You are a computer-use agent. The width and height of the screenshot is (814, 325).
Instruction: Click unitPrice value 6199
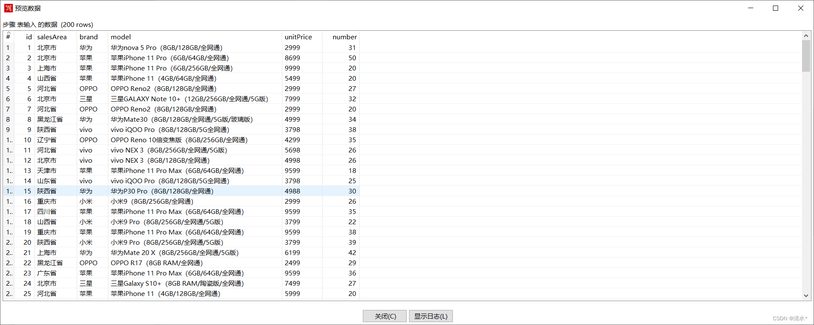pos(292,252)
